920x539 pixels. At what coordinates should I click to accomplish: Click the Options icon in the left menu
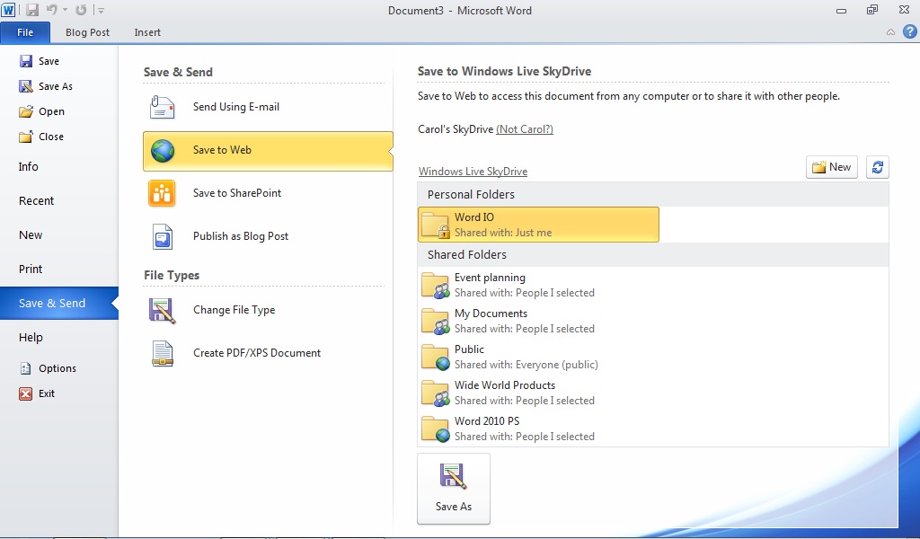pyautogui.click(x=26, y=368)
